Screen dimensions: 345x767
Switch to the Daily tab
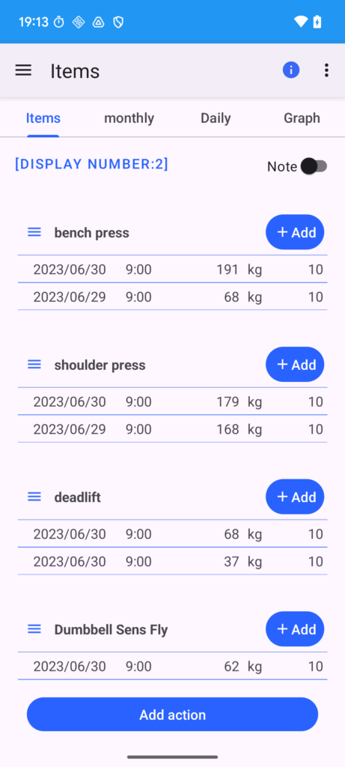216,118
